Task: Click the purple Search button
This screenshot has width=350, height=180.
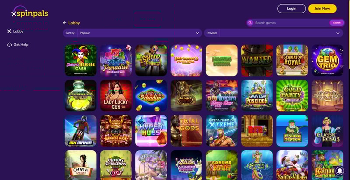Action: [336, 23]
